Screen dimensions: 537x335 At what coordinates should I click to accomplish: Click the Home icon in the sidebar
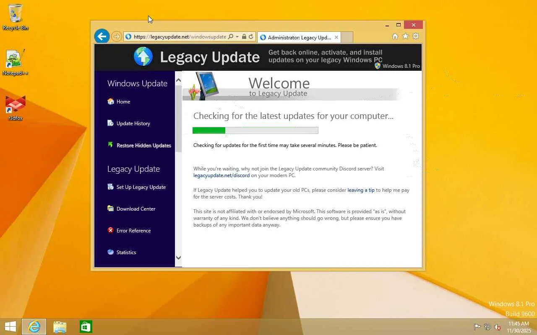coord(111,101)
